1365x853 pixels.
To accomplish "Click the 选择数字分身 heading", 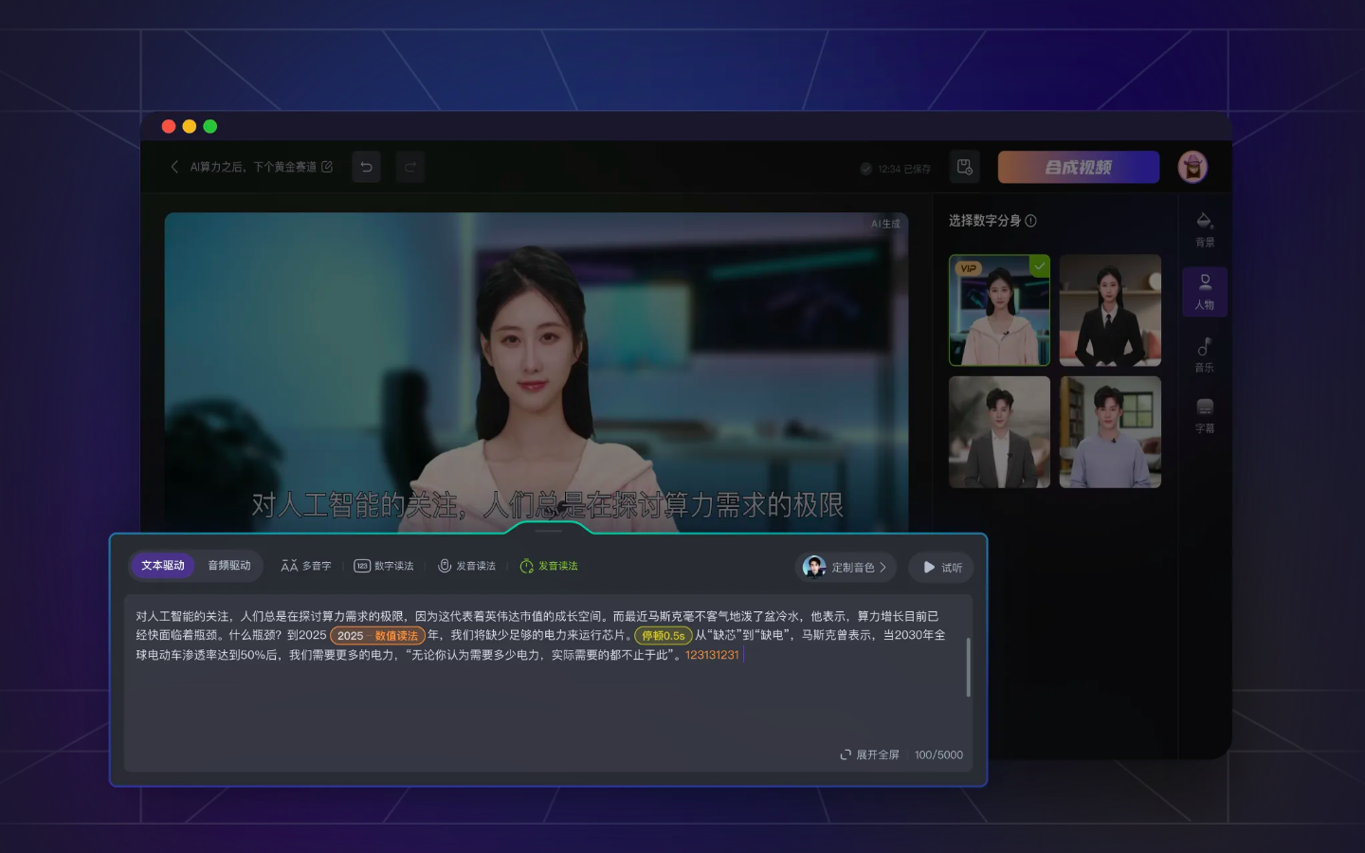I will (x=985, y=221).
